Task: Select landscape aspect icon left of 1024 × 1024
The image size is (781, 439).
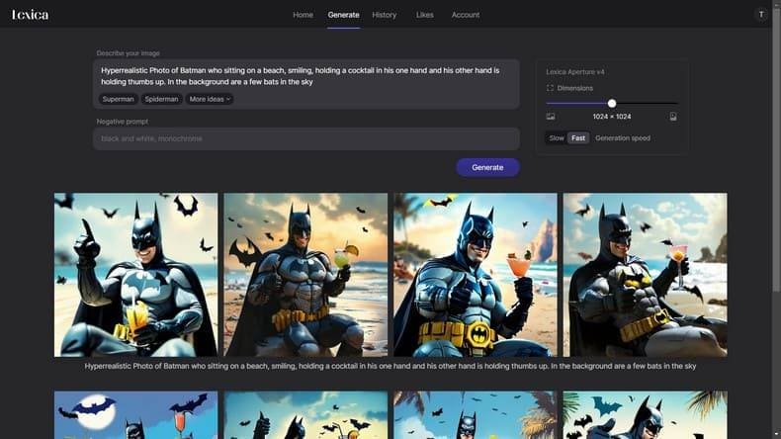Action: pos(551,117)
